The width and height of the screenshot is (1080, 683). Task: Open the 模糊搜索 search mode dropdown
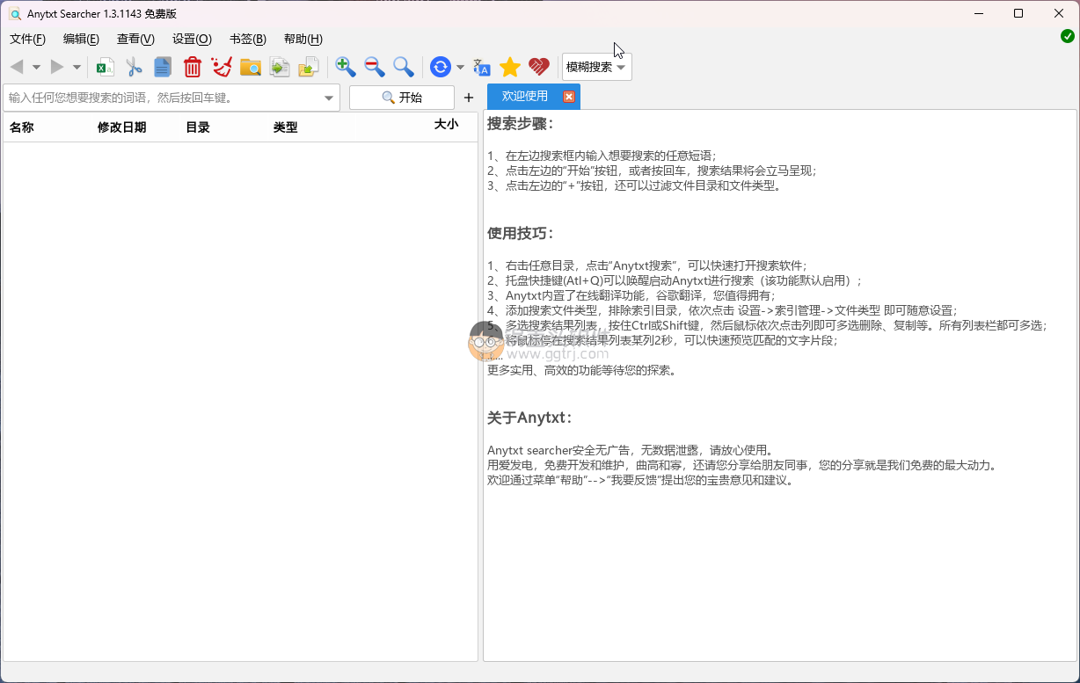pos(596,67)
